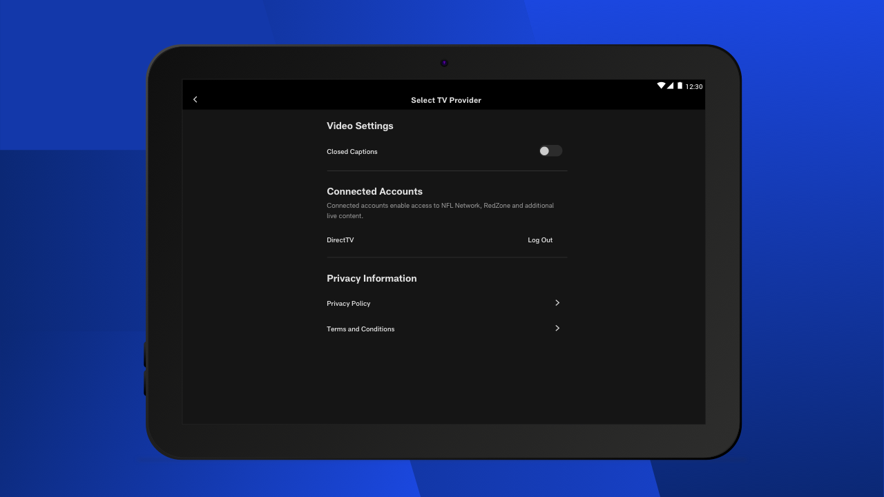
Task: Click the cellular signal strength icon
Action: point(670,86)
